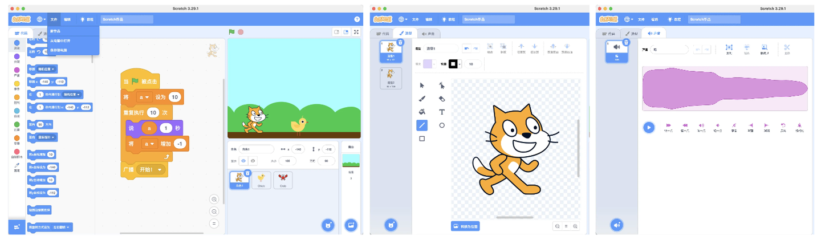Select the Looks block category
The width and height of the screenshot is (821, 244).
17,58
